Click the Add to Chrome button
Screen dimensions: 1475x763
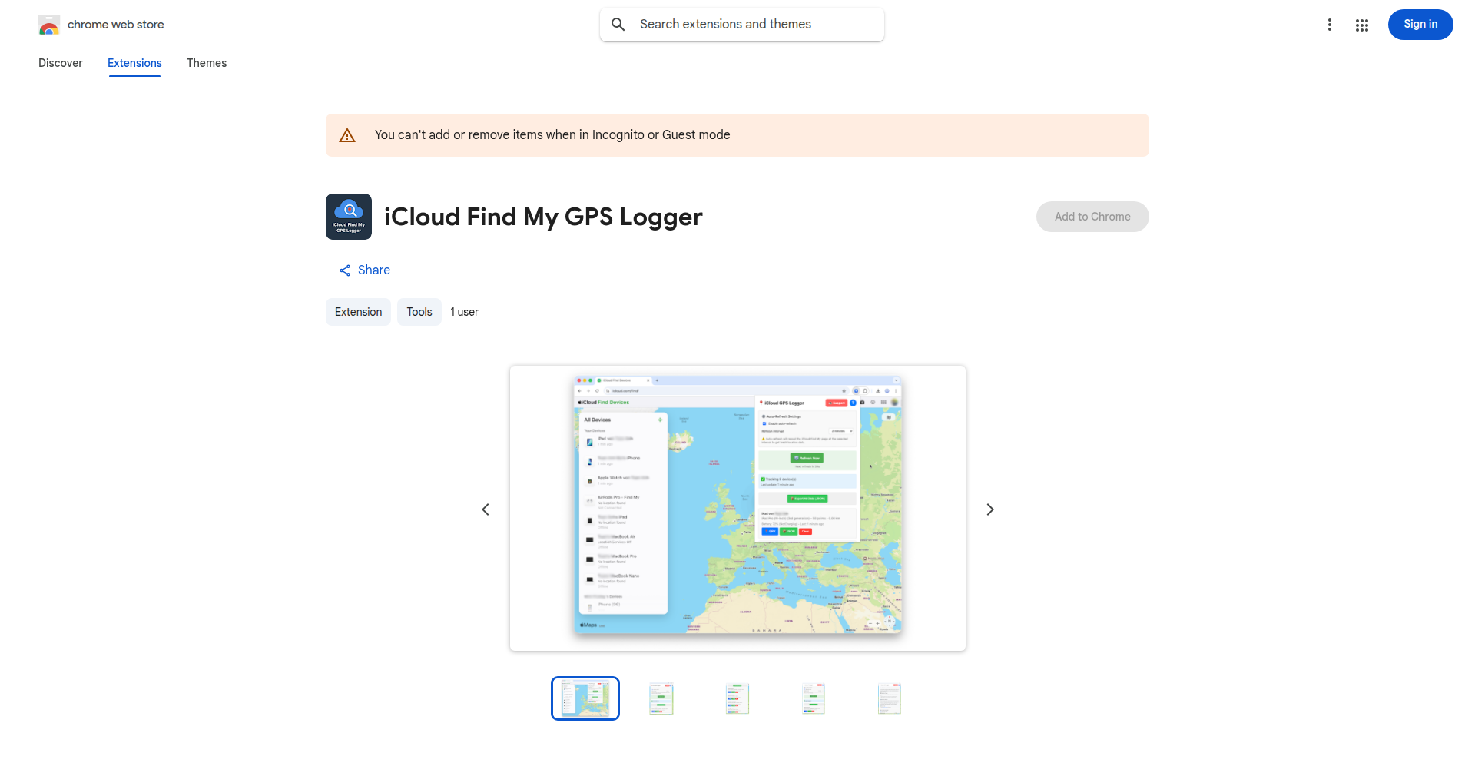pos(1092,216)
